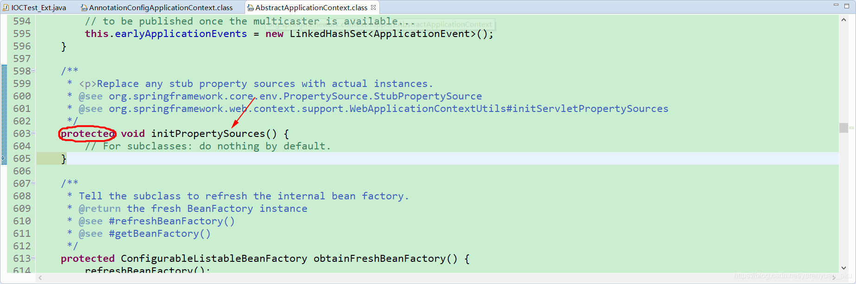Click the 'initPropertySources' method name

click(208, 134)
